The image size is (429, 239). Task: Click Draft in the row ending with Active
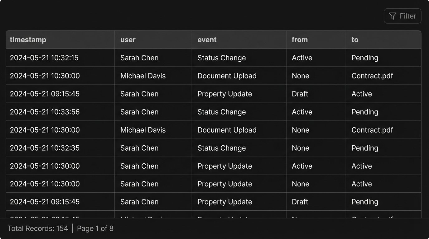pyautogui.click(x=300, y=94)
